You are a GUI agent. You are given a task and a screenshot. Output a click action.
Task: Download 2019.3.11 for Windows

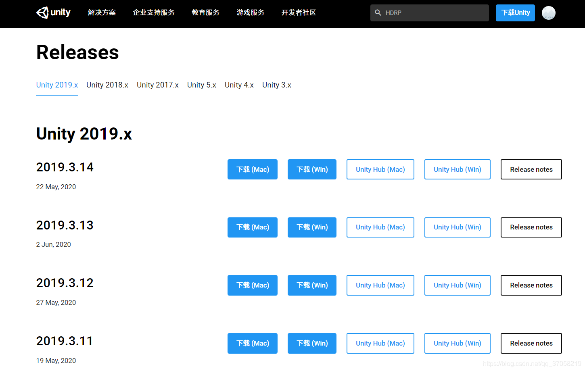tap(312, 343)
